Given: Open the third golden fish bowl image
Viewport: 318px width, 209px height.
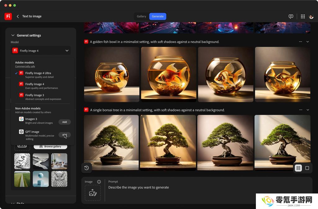Looking at the screenshot, I should coord(225,74).
